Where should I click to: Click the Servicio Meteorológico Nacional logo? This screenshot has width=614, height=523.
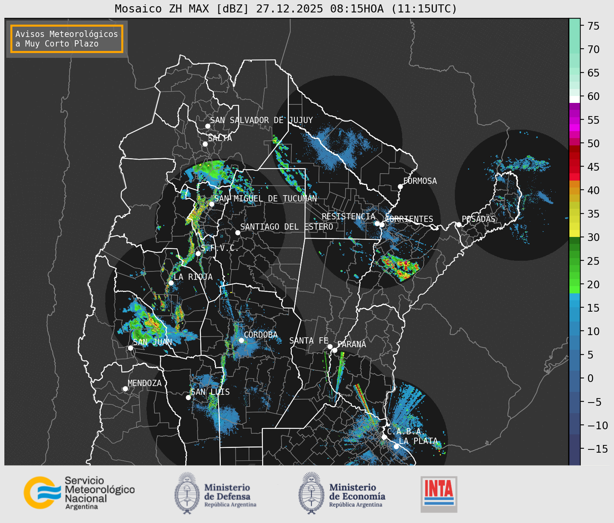click(79, 493)
